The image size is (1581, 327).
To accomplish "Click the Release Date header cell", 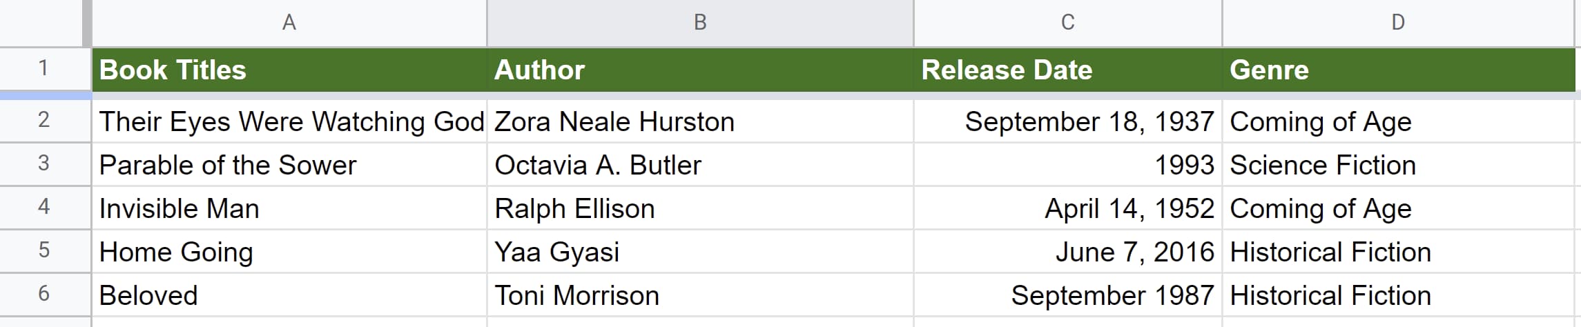I will pyautogui.click(x=1067, y=70).
